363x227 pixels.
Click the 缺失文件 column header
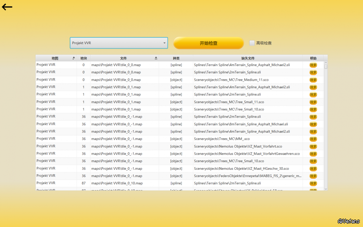click(248, 58)
